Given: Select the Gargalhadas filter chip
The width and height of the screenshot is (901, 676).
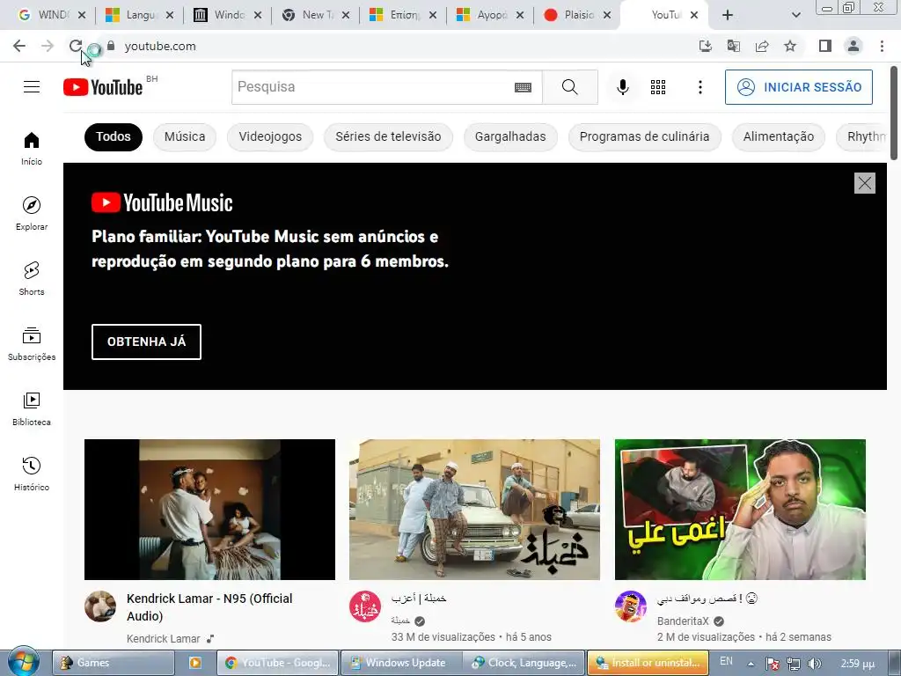Looking at the screenshot, I should (x=510, y=136).
